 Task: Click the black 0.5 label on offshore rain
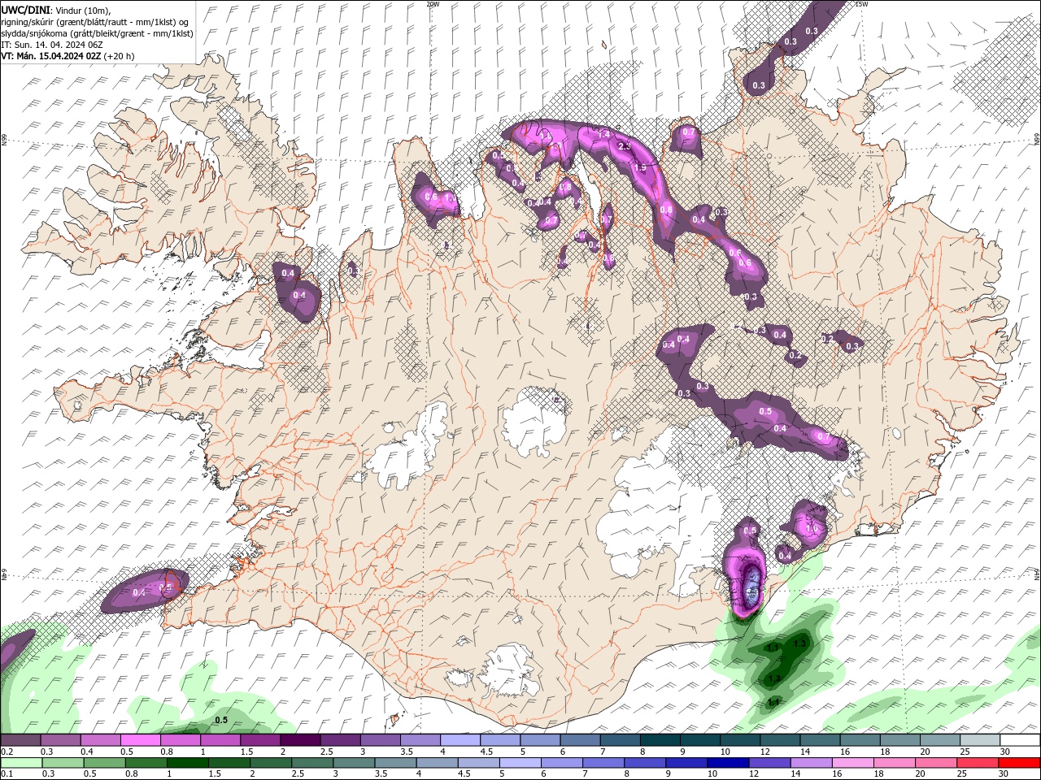coord(220,720)
